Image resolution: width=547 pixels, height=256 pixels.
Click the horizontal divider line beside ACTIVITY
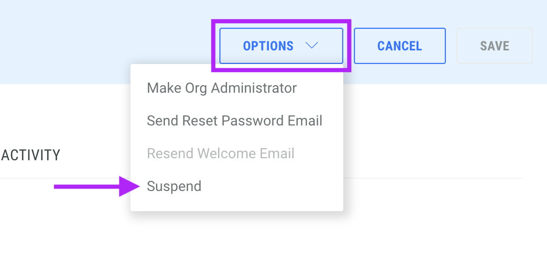point(433,178)
